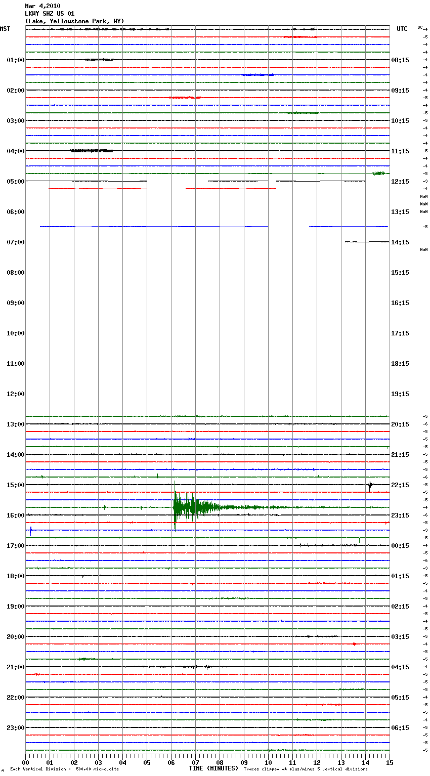Select the '04:00' MST hour label
This screenshot has width=430, height=776.
click(16, 151)
